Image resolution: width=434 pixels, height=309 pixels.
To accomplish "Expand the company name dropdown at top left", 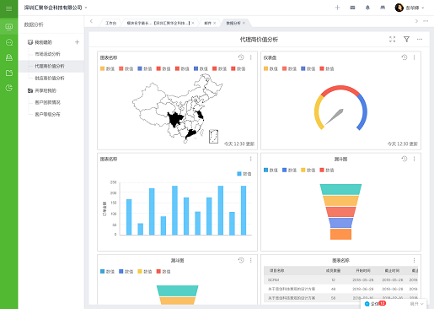I will [x=86, y=8].
